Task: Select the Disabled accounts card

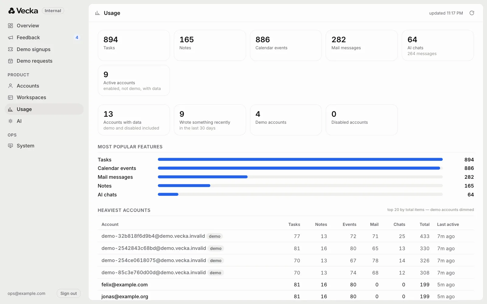Action: 362,120
